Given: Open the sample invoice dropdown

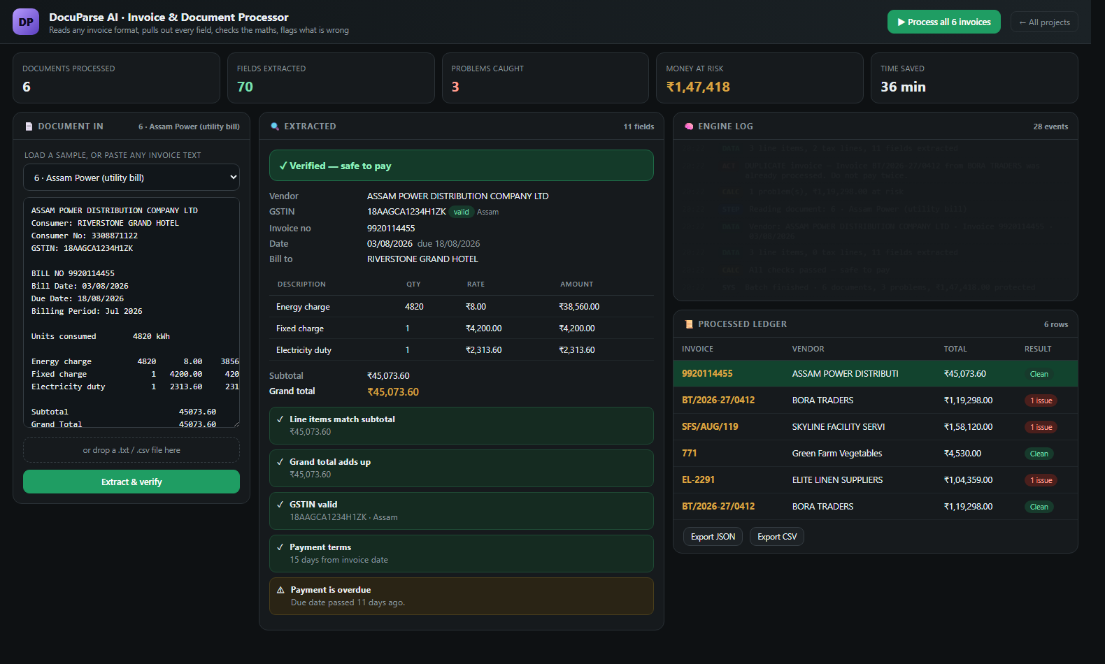Looking at the screenshot, I should click(x=131, y=178).
